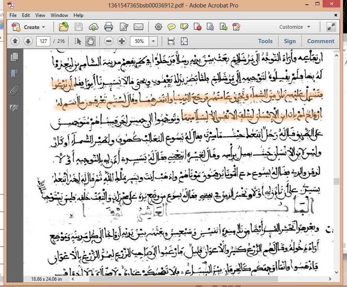Image resolution: width=347 pixels, height=287 pixels.
Task: Open the Window menu
Action: pyautogui.click(x=59, y=15)
